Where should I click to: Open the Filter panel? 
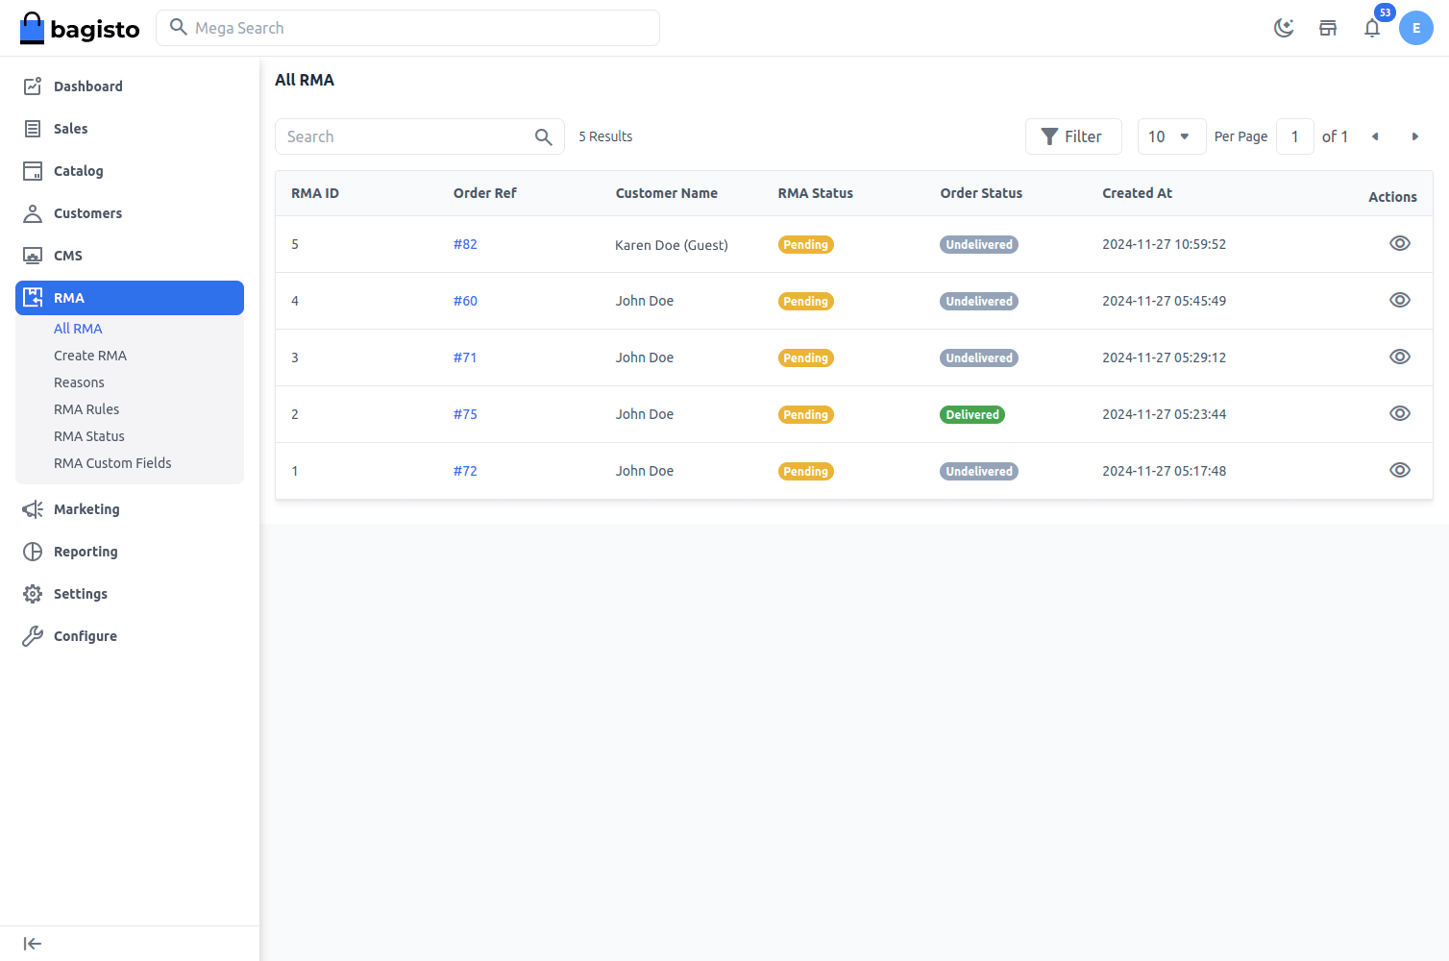(1073, 136)
